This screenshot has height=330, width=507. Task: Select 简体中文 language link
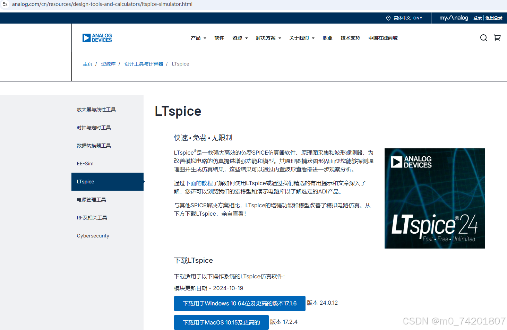402,18
